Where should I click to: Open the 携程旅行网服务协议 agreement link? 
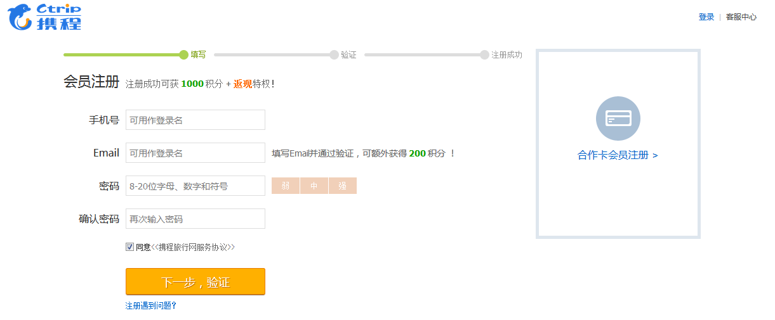[193, 247]
